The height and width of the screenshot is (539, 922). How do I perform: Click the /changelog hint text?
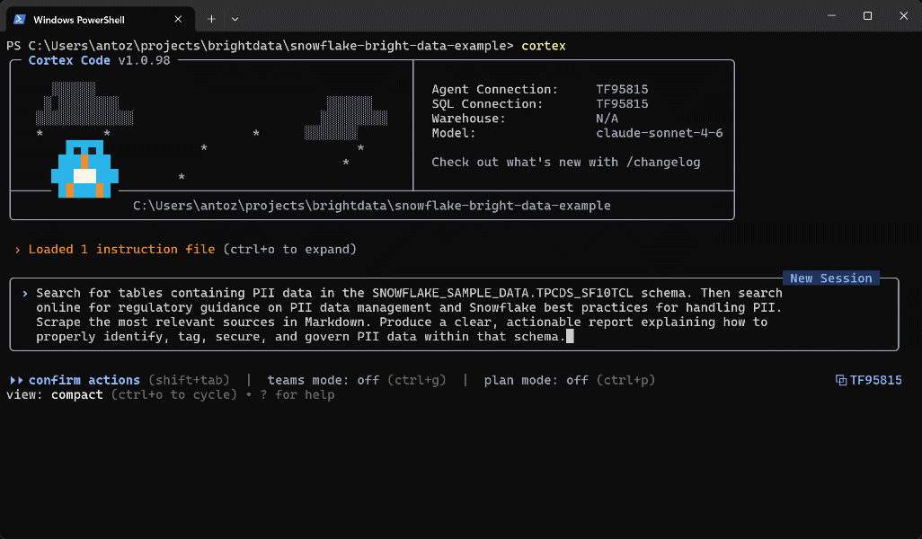(662, 163)
